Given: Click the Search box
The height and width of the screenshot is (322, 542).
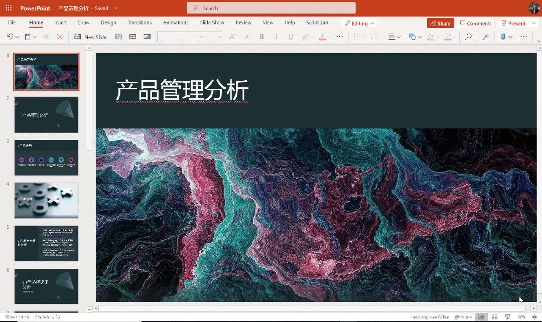Looking at the screenshot, I should [x=271, y=8].
